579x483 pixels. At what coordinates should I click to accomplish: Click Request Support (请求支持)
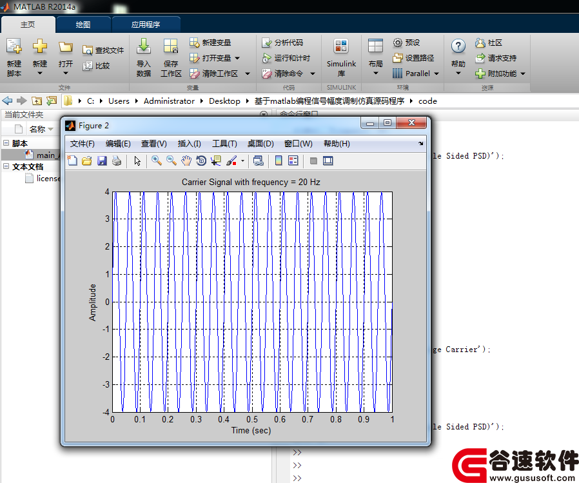pos(496,58)
